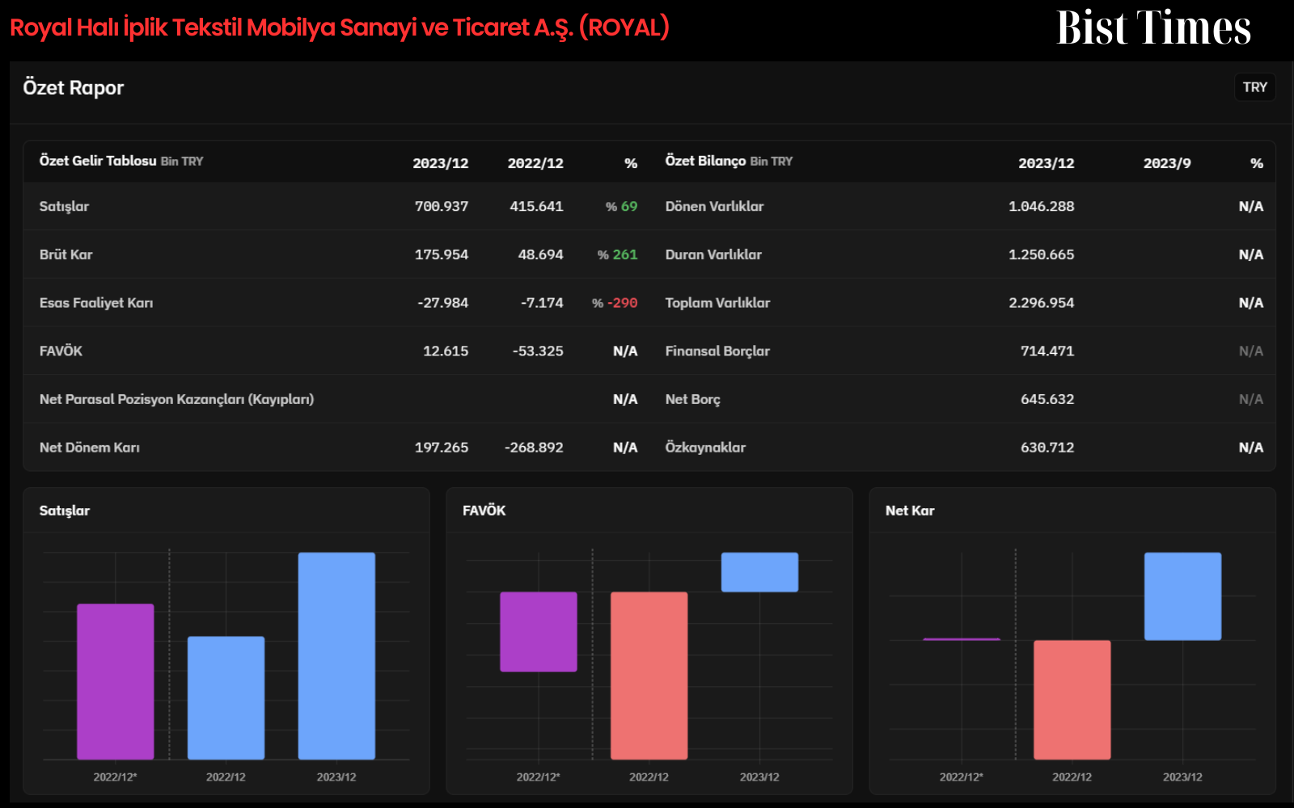Click the "% 261" gross profit change

pyautogui.click(x=618, y=255)
